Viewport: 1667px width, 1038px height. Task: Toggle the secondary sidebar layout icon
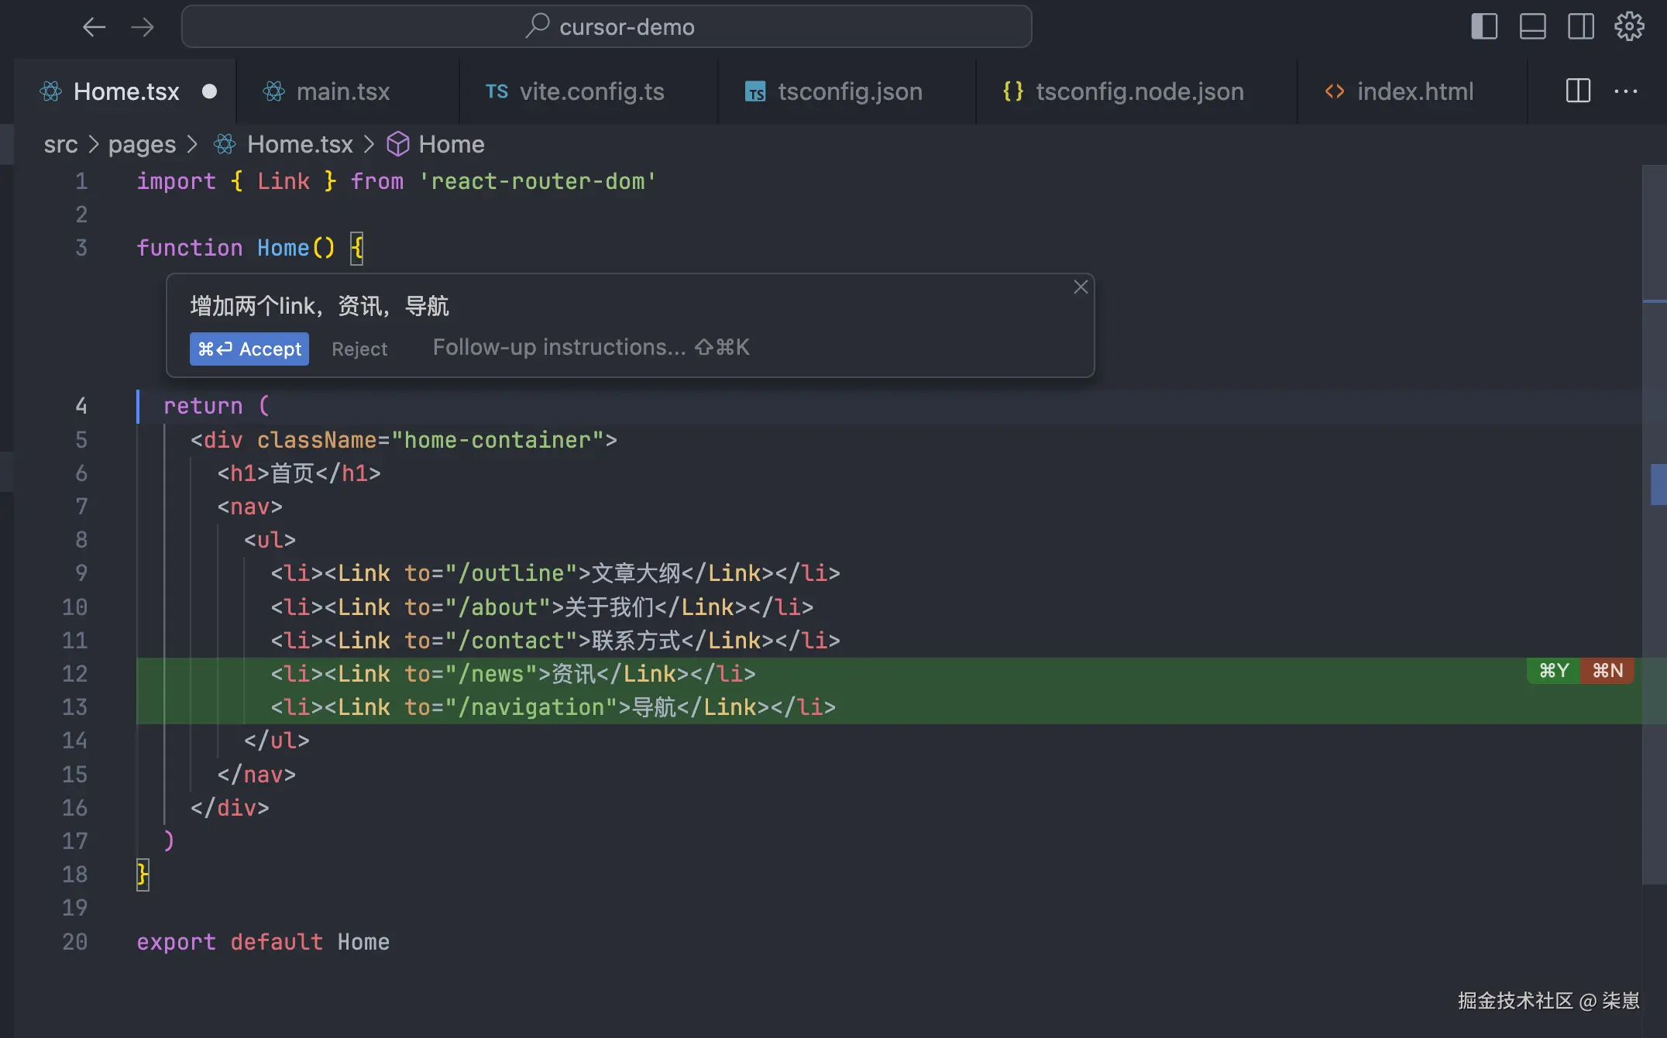tap(1580, 27)
